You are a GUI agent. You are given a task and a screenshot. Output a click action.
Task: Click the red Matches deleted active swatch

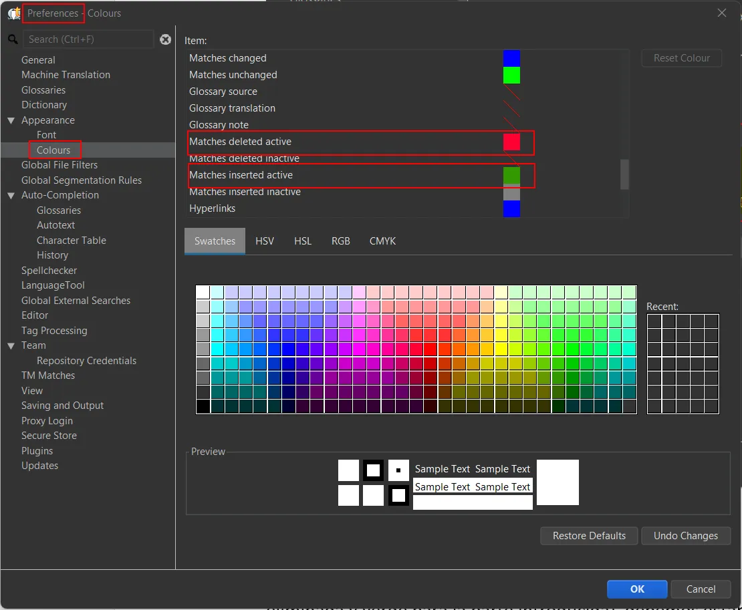click(511, 142)
